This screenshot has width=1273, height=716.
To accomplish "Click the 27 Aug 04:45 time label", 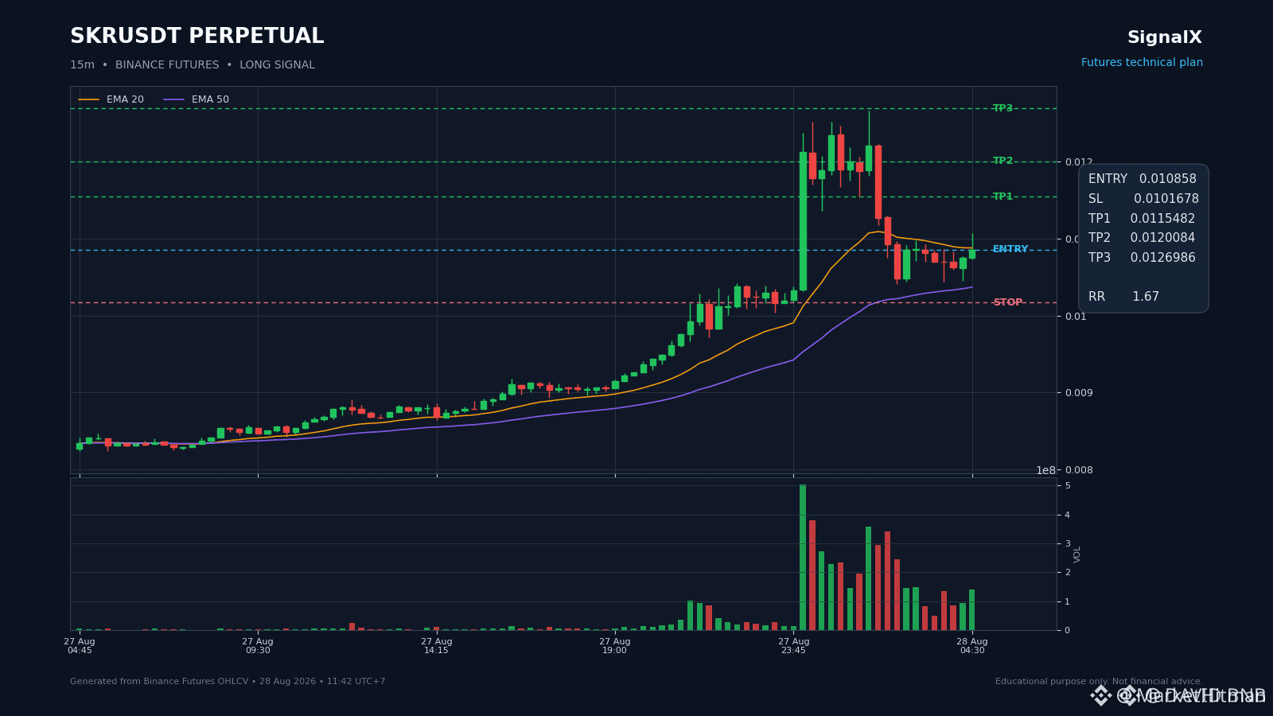I will 80,646.
